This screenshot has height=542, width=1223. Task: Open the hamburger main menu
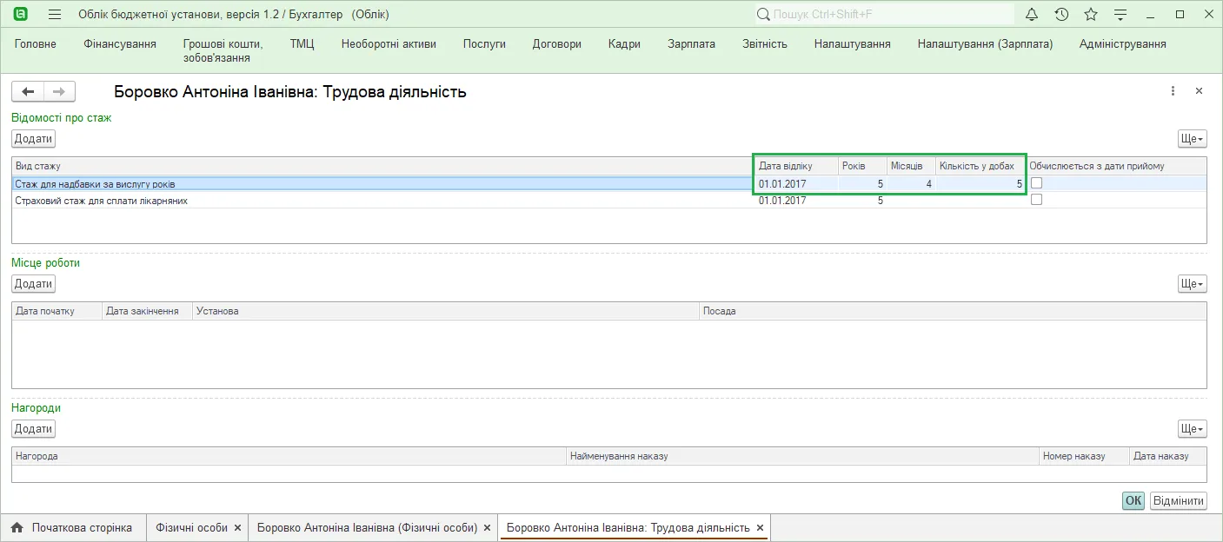pos(55,15)
